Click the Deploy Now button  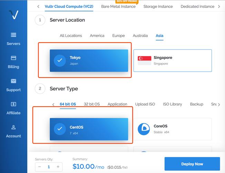click(192, 164)
